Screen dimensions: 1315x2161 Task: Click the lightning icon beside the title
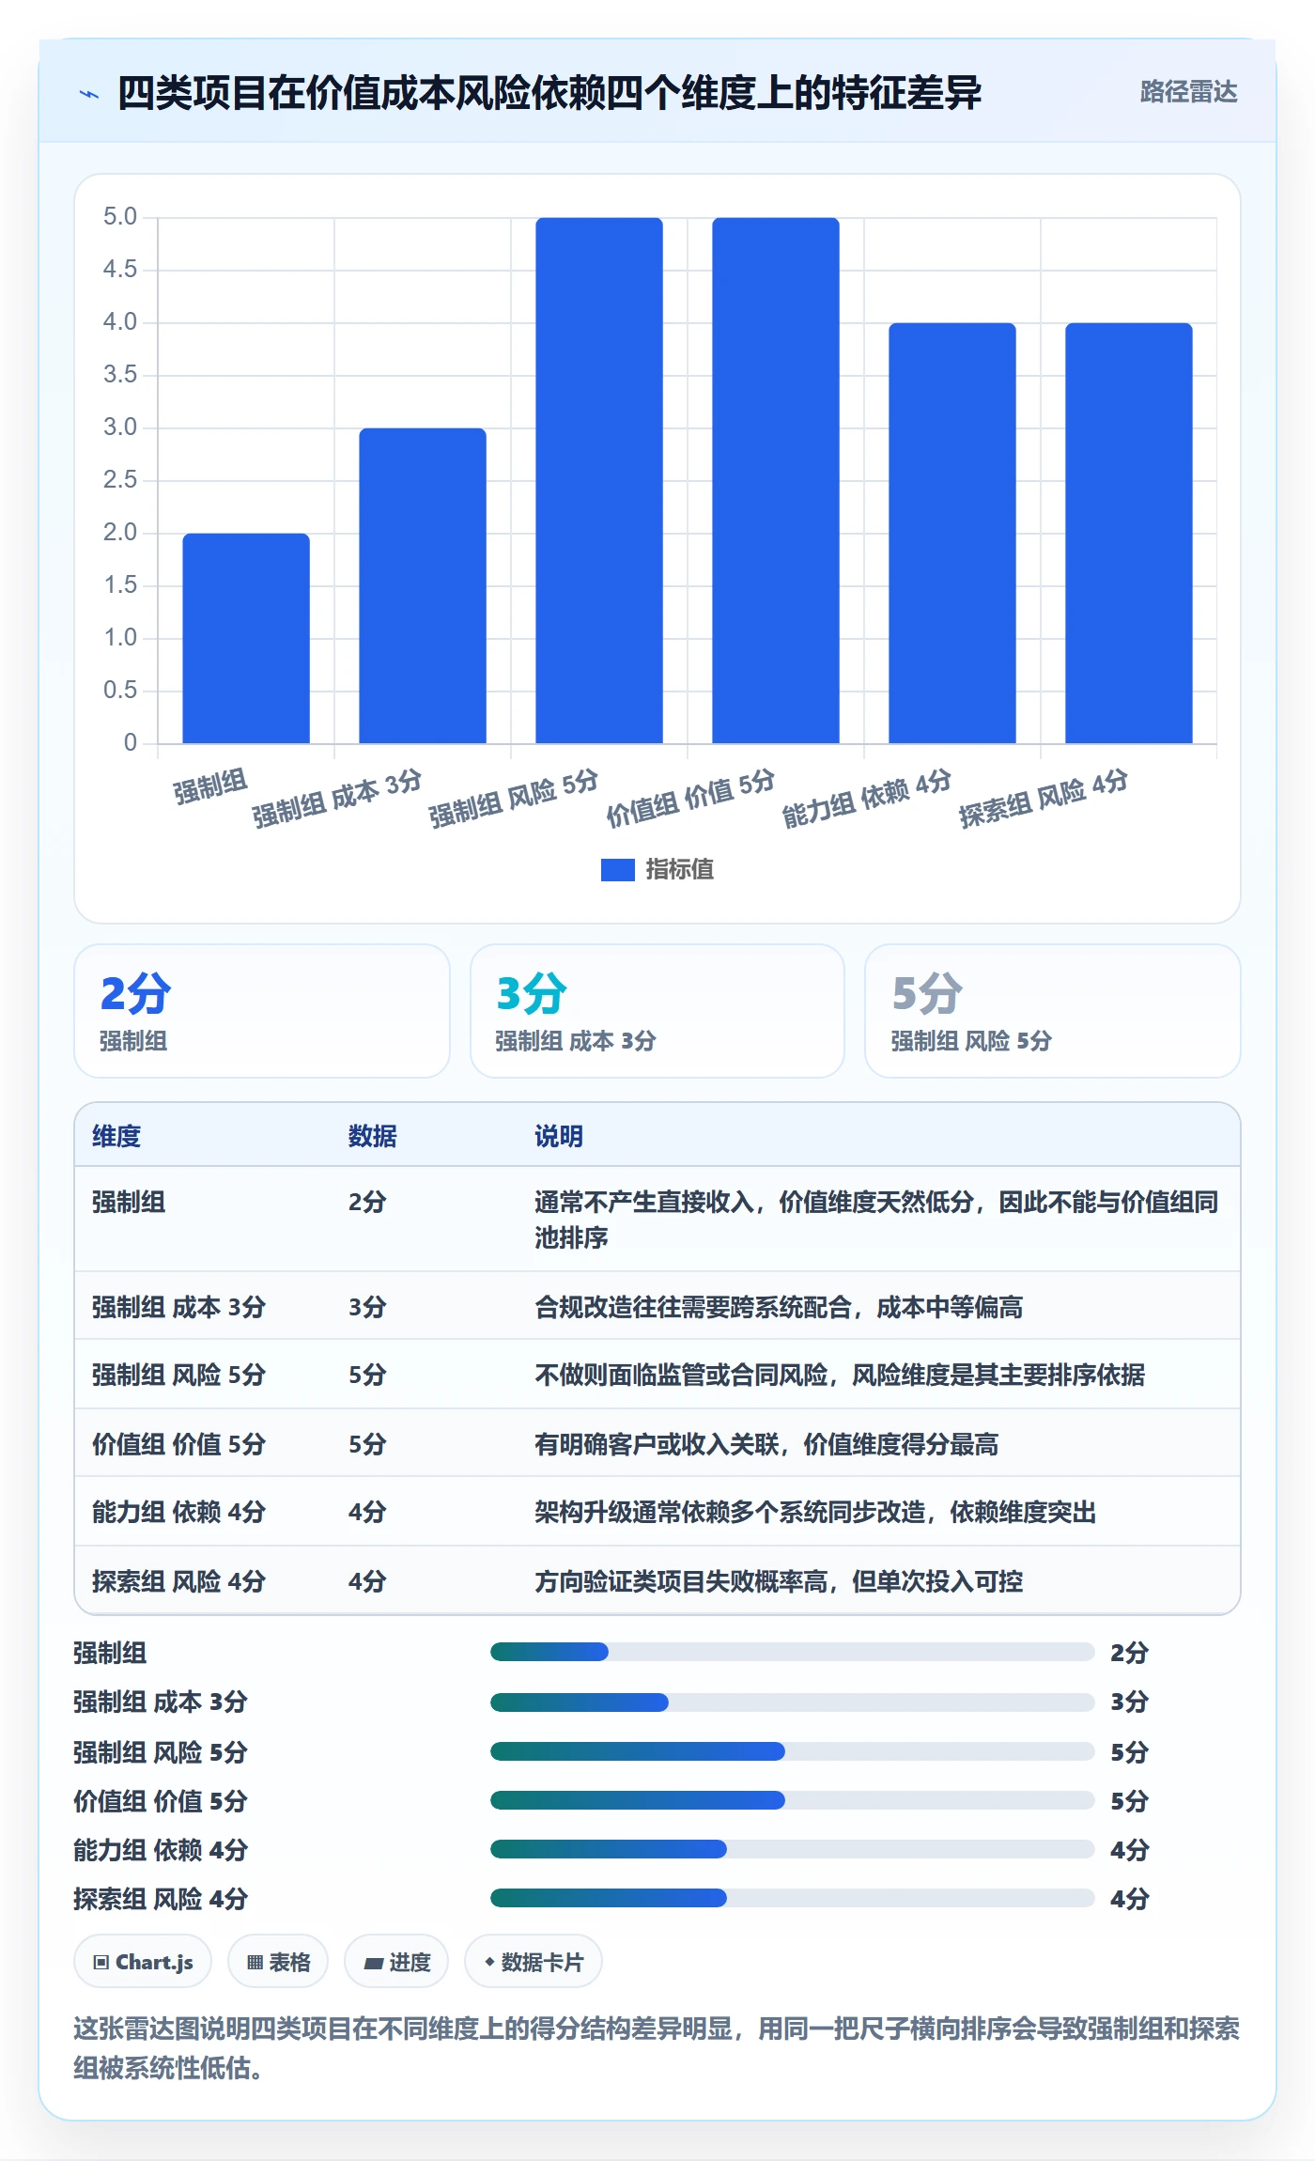click(x=89, y=94)
